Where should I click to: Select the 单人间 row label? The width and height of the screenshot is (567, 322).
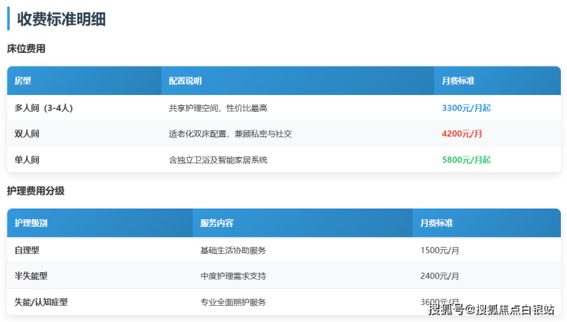tap(27, 160)
